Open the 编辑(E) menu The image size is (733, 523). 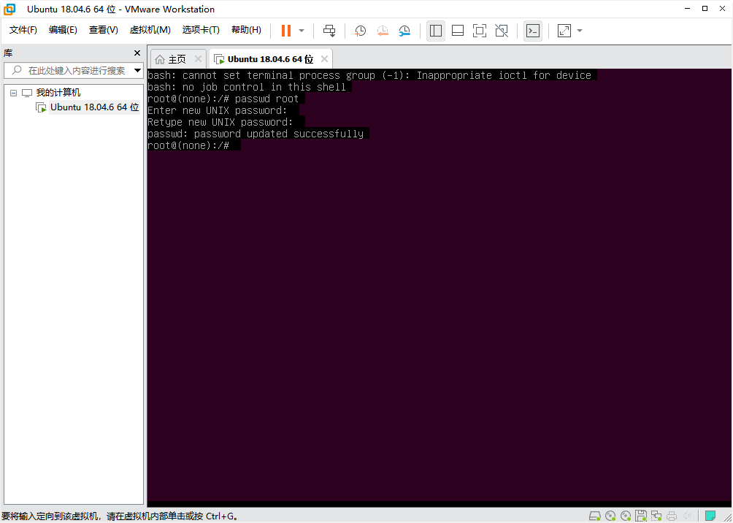coord(63,30)
